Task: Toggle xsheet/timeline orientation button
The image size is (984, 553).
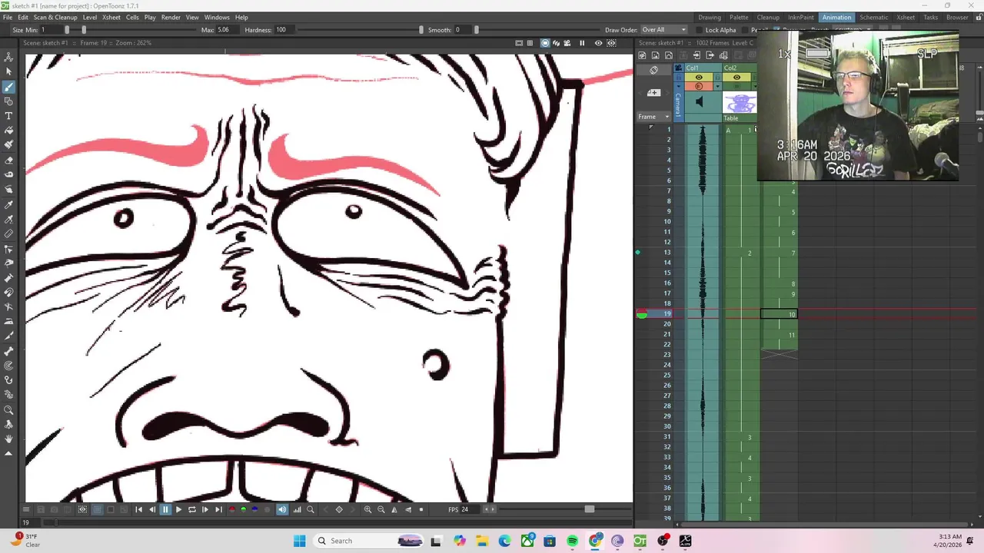Action: [653, 70]
